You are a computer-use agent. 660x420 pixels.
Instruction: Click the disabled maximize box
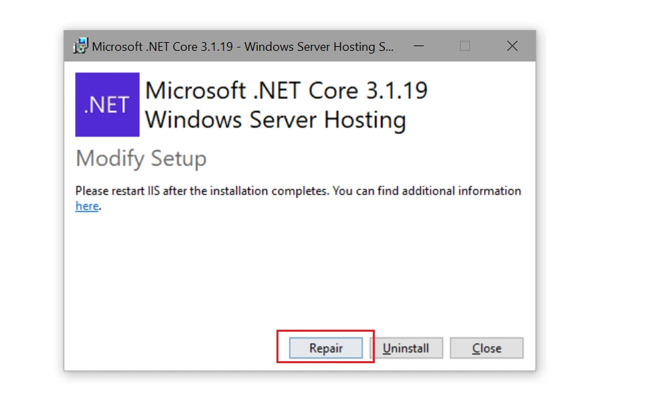[x=465, y=46]
